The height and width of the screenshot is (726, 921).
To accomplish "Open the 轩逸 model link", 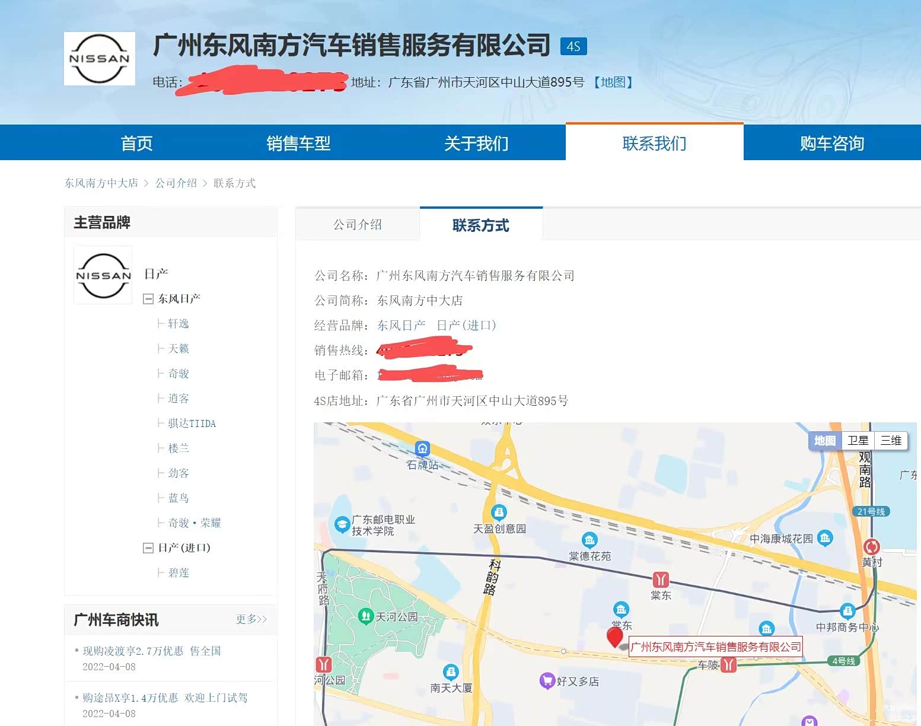I will click(178, 324).
